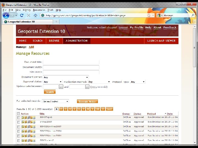Check the box for the SIMS20/orthos2007 record
Viewport: 198px width, 148px height.
pyautogui.click(x=19, y=127)
